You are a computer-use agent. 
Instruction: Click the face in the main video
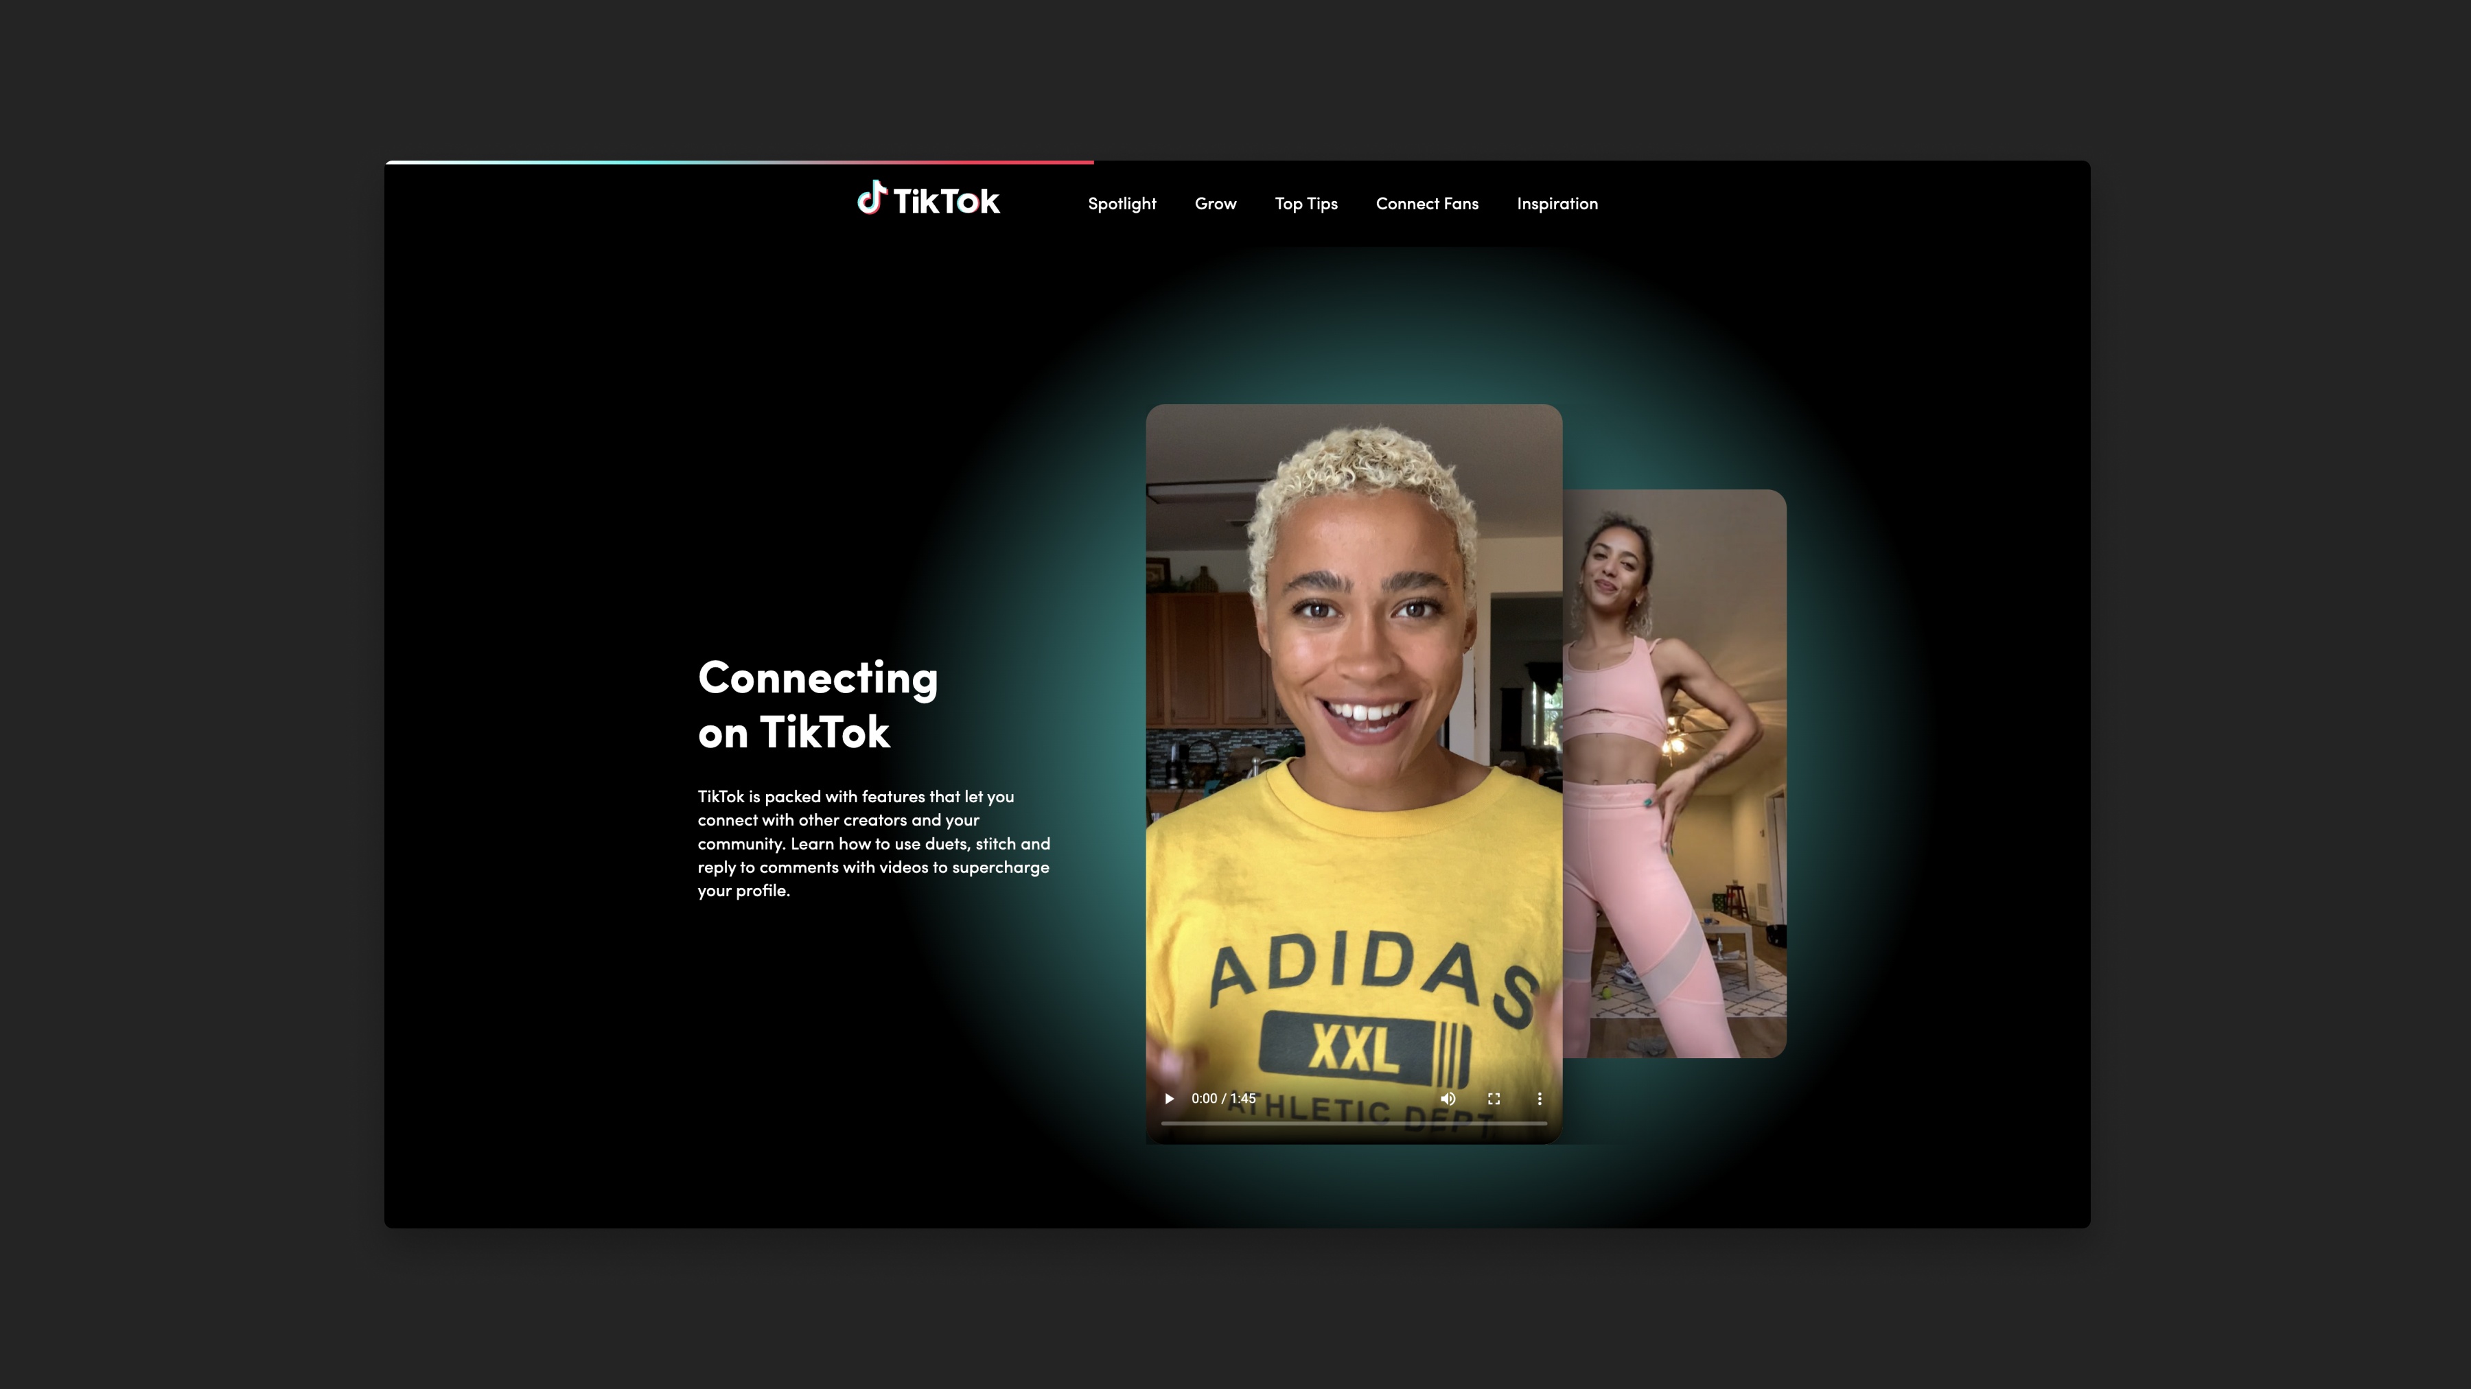[x=1367, y=633]
